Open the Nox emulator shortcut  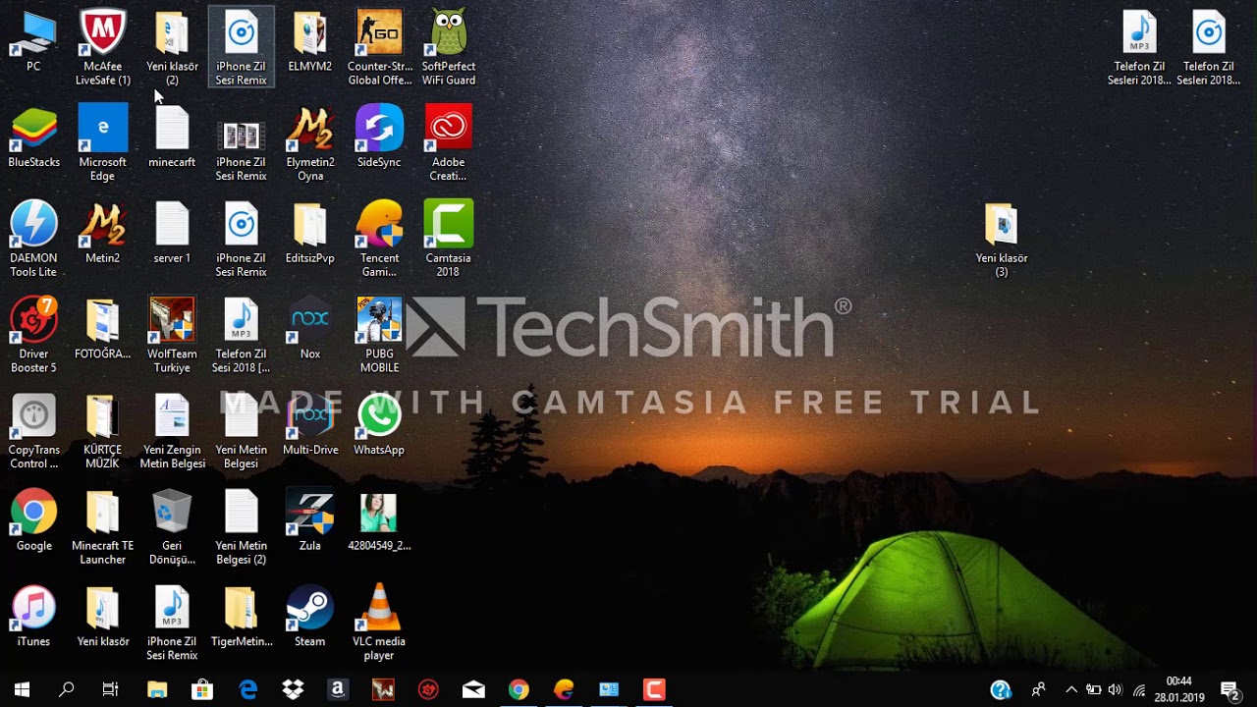309,329
